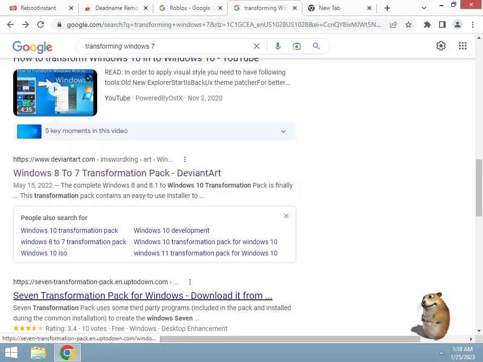
Task: Search Windows 10 transformation pack suggestion
Action: (x=69, y=230)
